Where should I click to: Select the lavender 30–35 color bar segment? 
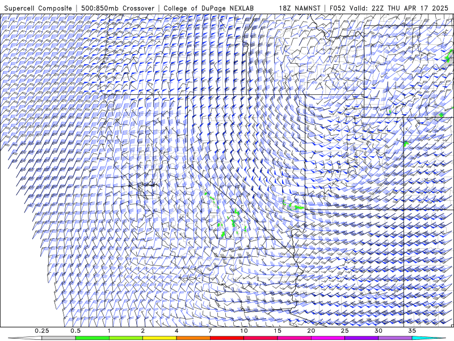coord(395,338)
